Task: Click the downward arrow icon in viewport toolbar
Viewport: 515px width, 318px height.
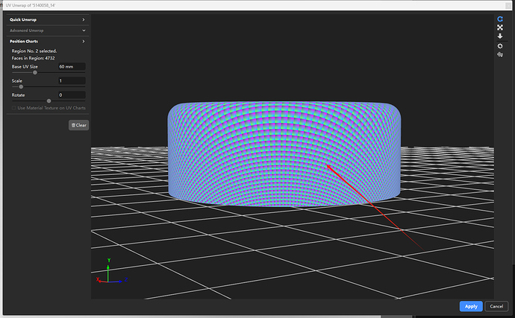Action: [x=500, y=36]
